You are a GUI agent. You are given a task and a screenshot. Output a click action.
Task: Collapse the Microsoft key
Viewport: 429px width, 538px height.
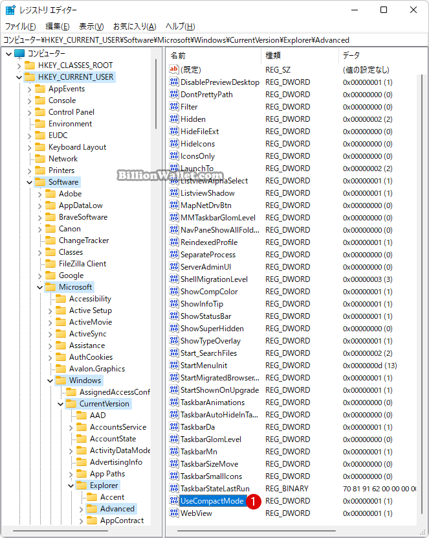[39, 287]
